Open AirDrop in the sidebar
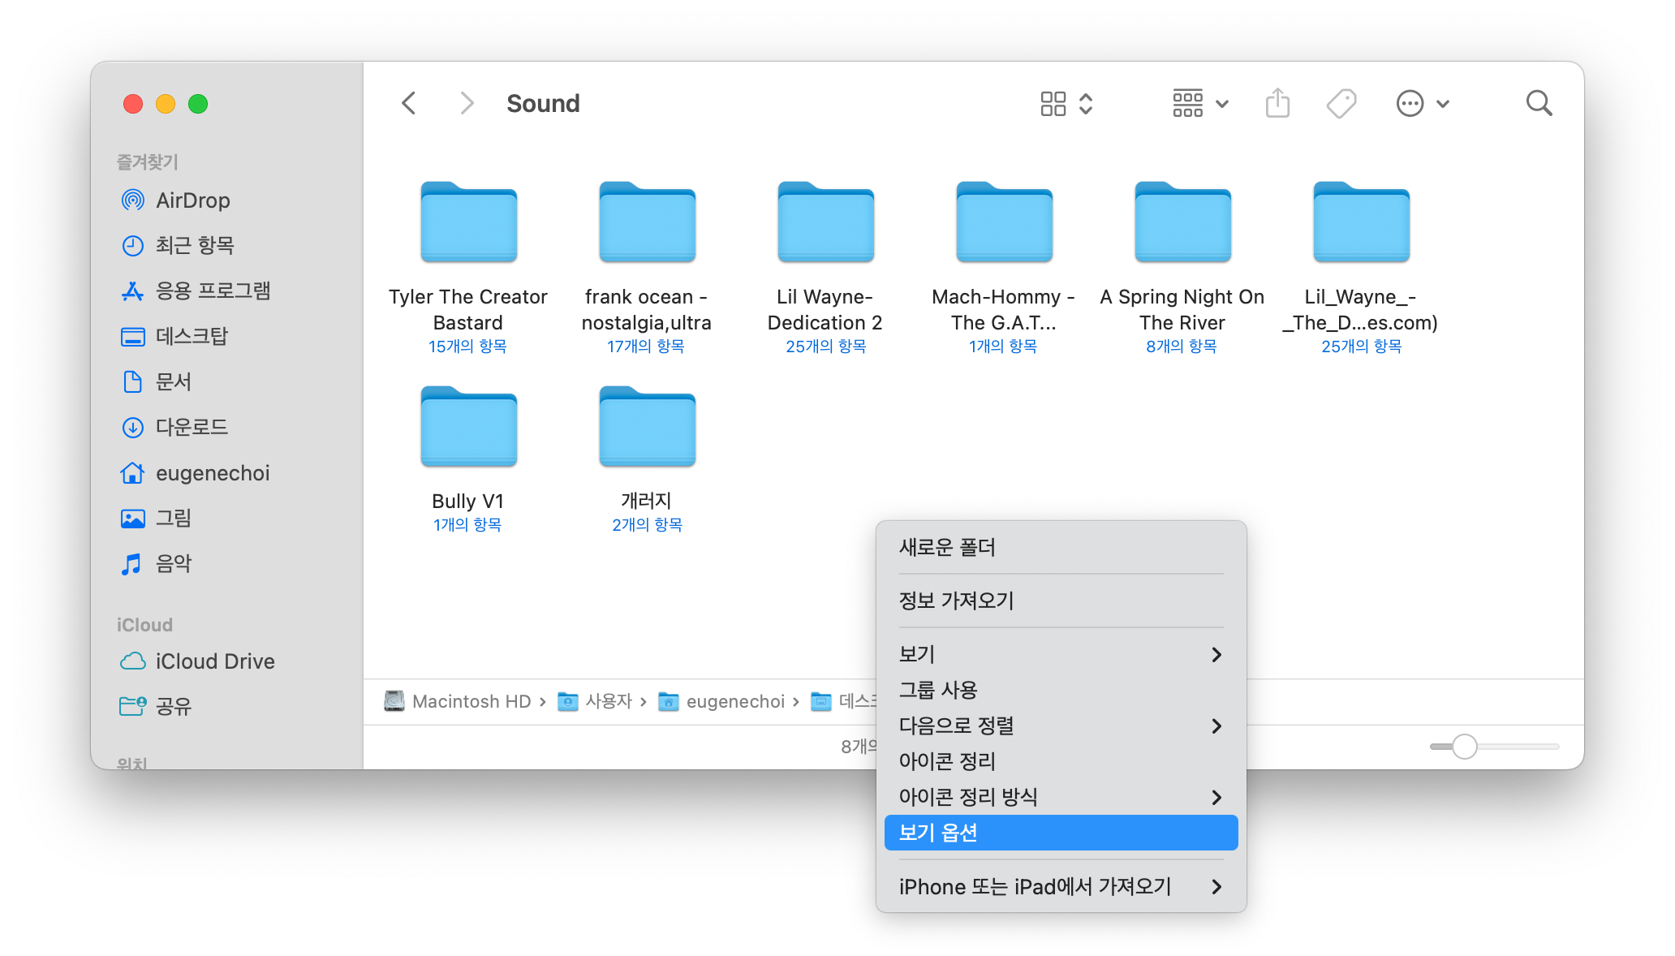Viewport: 1675px width, 956px height. [192, 200]
